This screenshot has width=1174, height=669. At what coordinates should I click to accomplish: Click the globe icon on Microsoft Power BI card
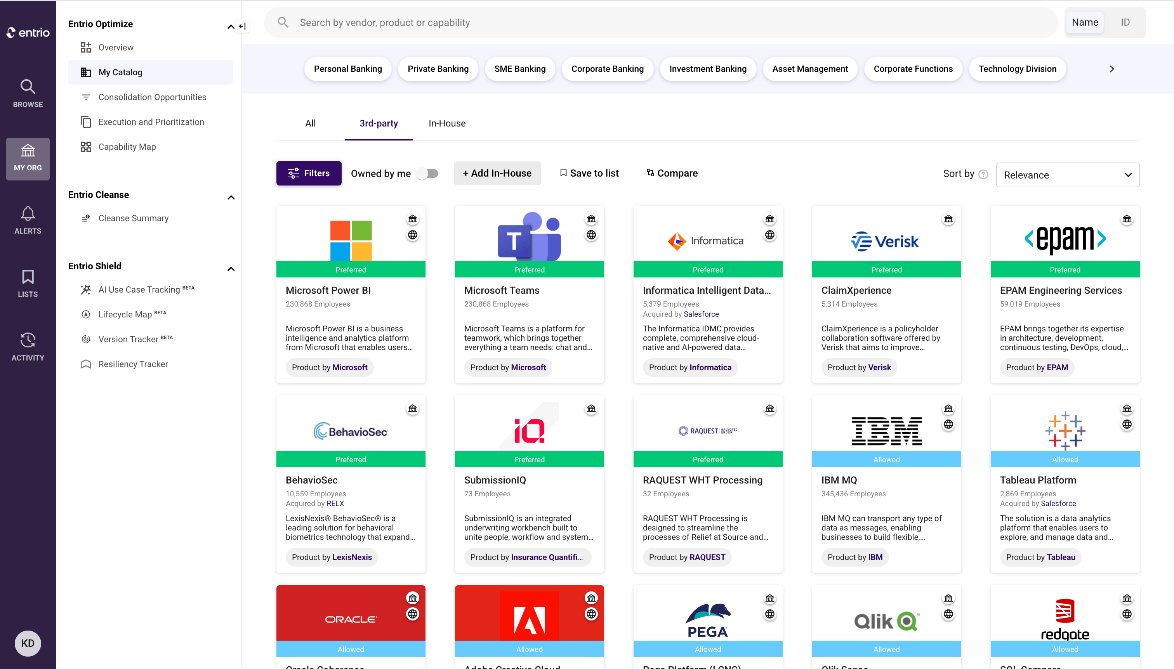[x=412, y=235]
